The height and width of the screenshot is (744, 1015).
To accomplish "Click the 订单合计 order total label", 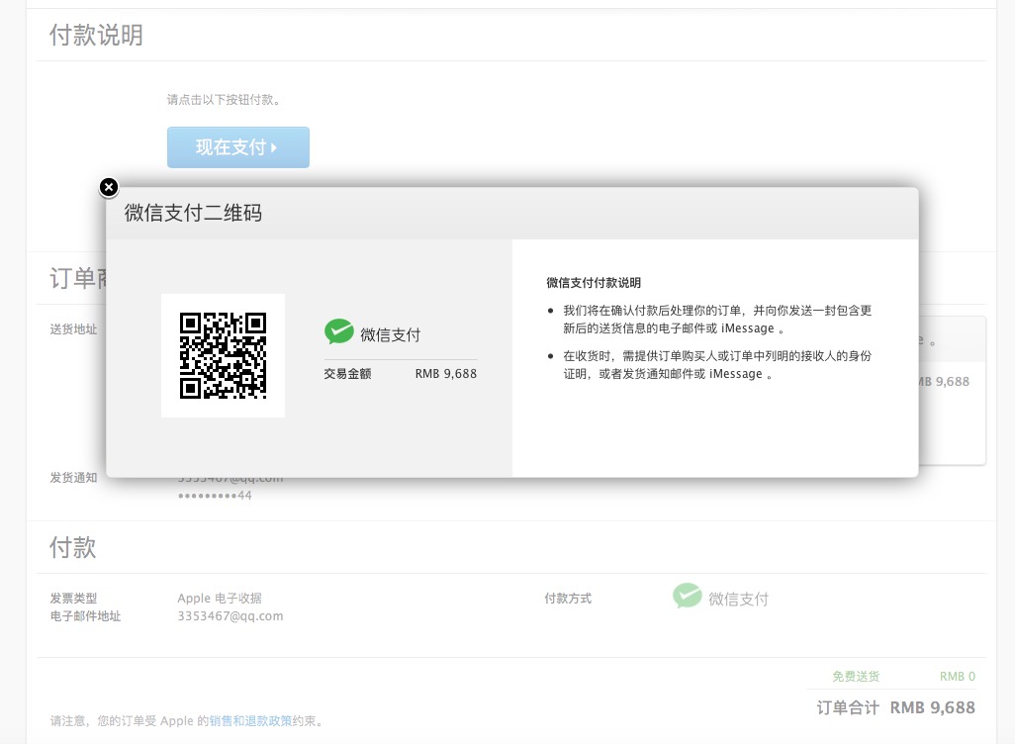I will click(x=848, y=707).
